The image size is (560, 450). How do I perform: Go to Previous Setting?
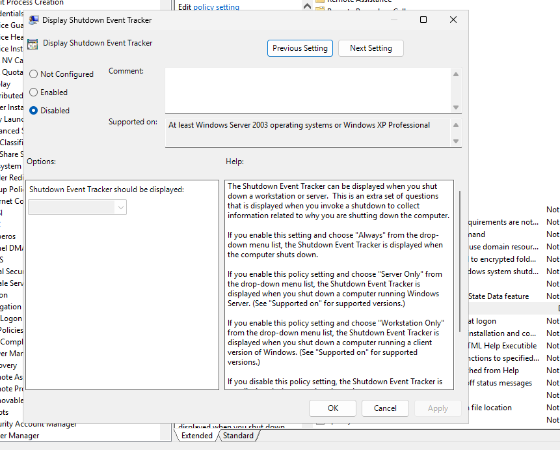[300, 48]
